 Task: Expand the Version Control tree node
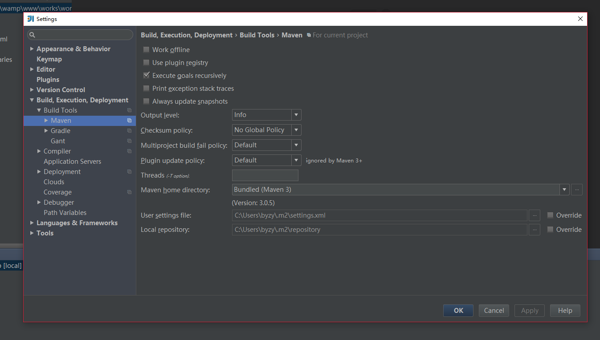32,90
